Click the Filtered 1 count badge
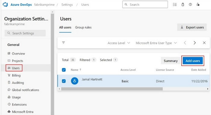The image size is (211, 115). point(94,60)
